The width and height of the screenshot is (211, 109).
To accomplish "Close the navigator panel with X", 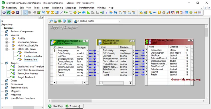I will (x=42, y=17).
